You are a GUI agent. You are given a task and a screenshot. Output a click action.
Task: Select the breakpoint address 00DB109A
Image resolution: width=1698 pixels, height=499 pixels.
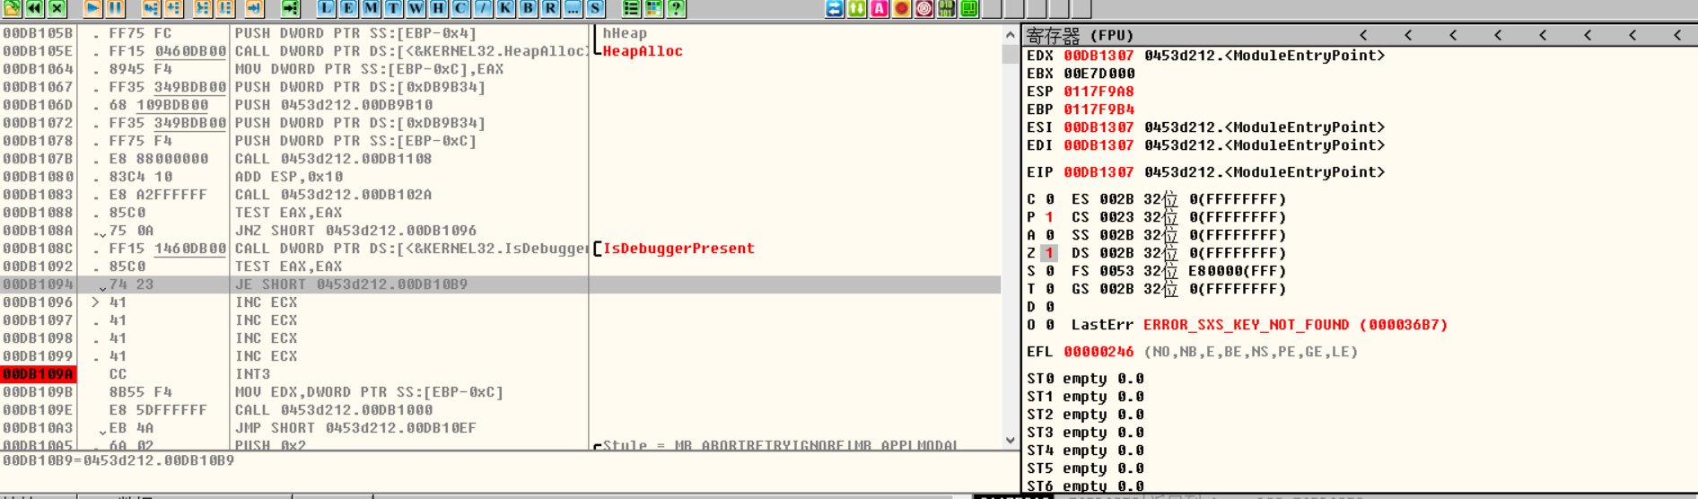tap(38, 374)
